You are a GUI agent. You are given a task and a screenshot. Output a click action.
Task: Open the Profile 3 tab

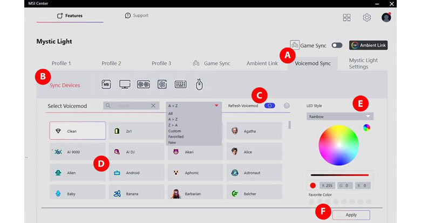(x=161, y=63)
